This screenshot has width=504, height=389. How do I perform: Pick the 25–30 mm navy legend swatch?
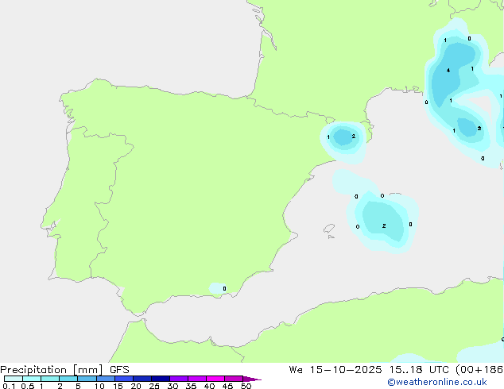(x=161, y=379)
